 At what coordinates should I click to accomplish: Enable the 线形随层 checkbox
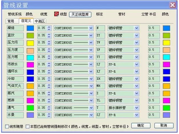7,126
